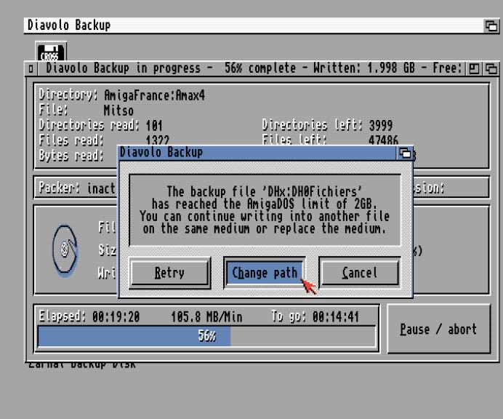Click the requester dialog's depth gadget
Screen dimensions: 503x419
pos(405,153)
